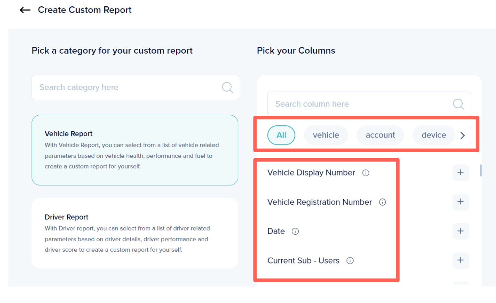The width and height of the screenshot is (496, 303).
Task: Click the search icon in category search
Action: pyautogui.click(x=227, y=88)
